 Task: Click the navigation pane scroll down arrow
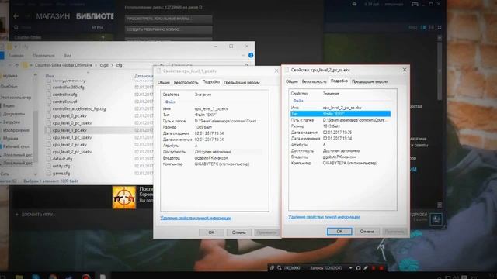tap(36, 174)
